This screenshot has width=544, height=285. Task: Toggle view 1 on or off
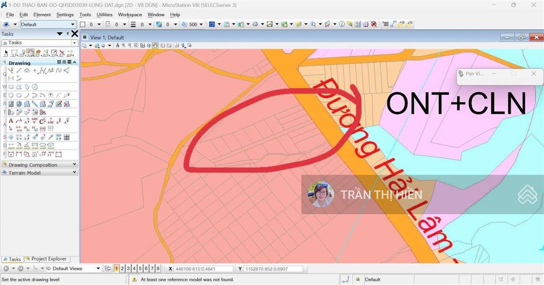point(116,269)
